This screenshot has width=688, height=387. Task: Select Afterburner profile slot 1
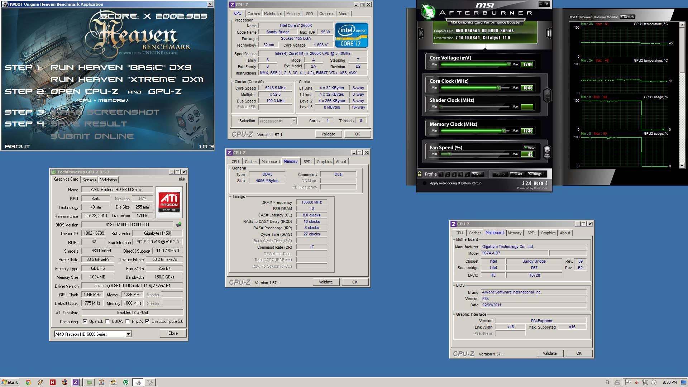coord(441,174)
